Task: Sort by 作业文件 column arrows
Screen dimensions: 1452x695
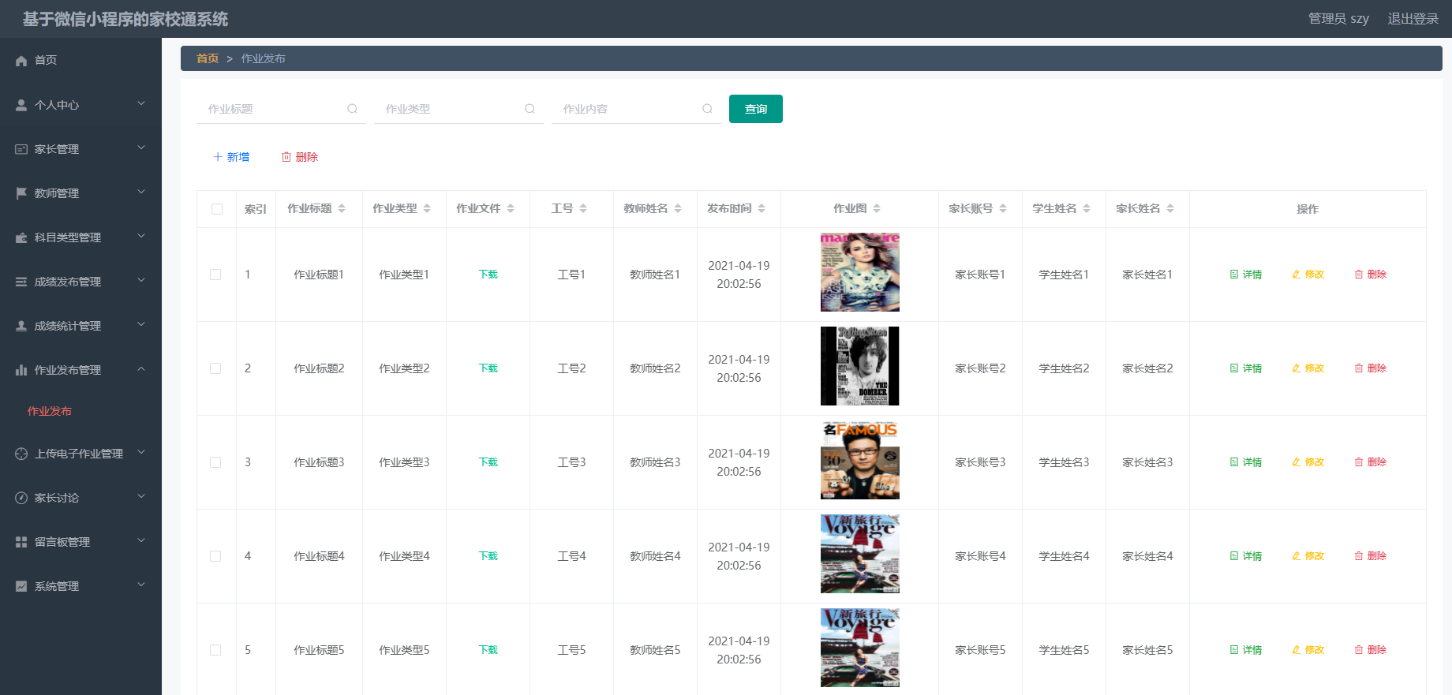Action: click(x=511, y=208)
